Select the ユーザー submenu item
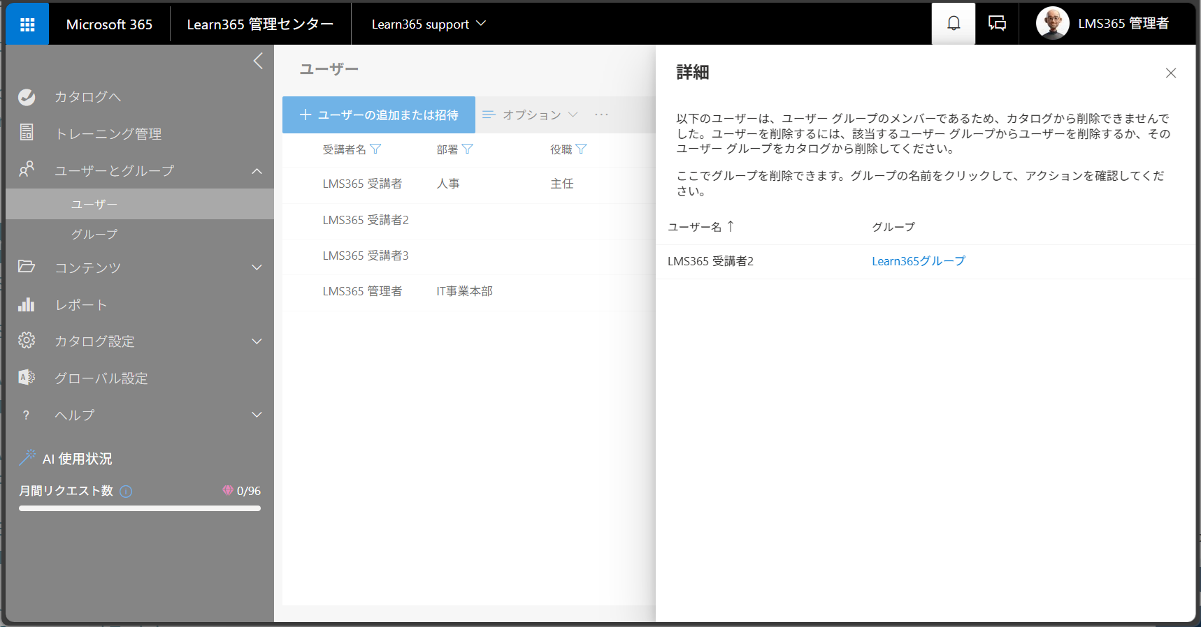This screenshot has height=627, width=1201. coord(140,204)
